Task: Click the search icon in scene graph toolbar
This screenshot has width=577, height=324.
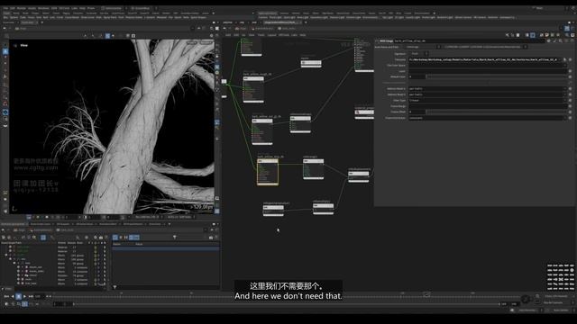Action: [x=78, y=238]
